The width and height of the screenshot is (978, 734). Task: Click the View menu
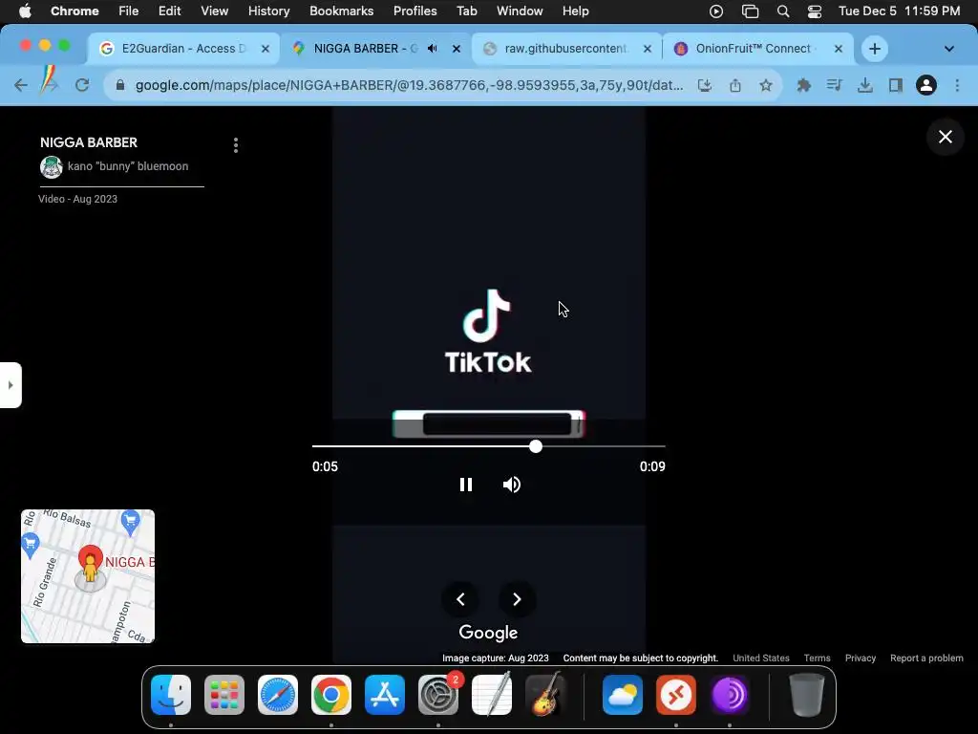pyautogui.click(x=215, y=11)
